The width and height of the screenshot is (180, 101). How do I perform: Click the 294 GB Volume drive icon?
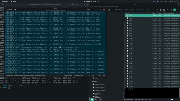coord(93,84)
